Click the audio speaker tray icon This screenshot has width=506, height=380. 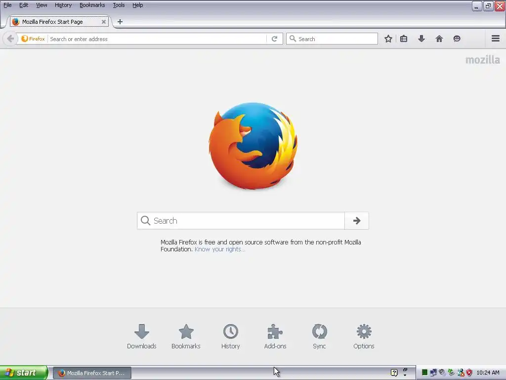click(x=442, y=373)
